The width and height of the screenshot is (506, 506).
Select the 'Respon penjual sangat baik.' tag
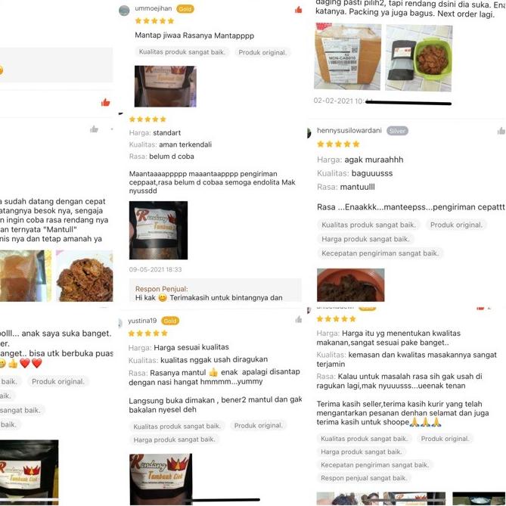pos(364,478)
